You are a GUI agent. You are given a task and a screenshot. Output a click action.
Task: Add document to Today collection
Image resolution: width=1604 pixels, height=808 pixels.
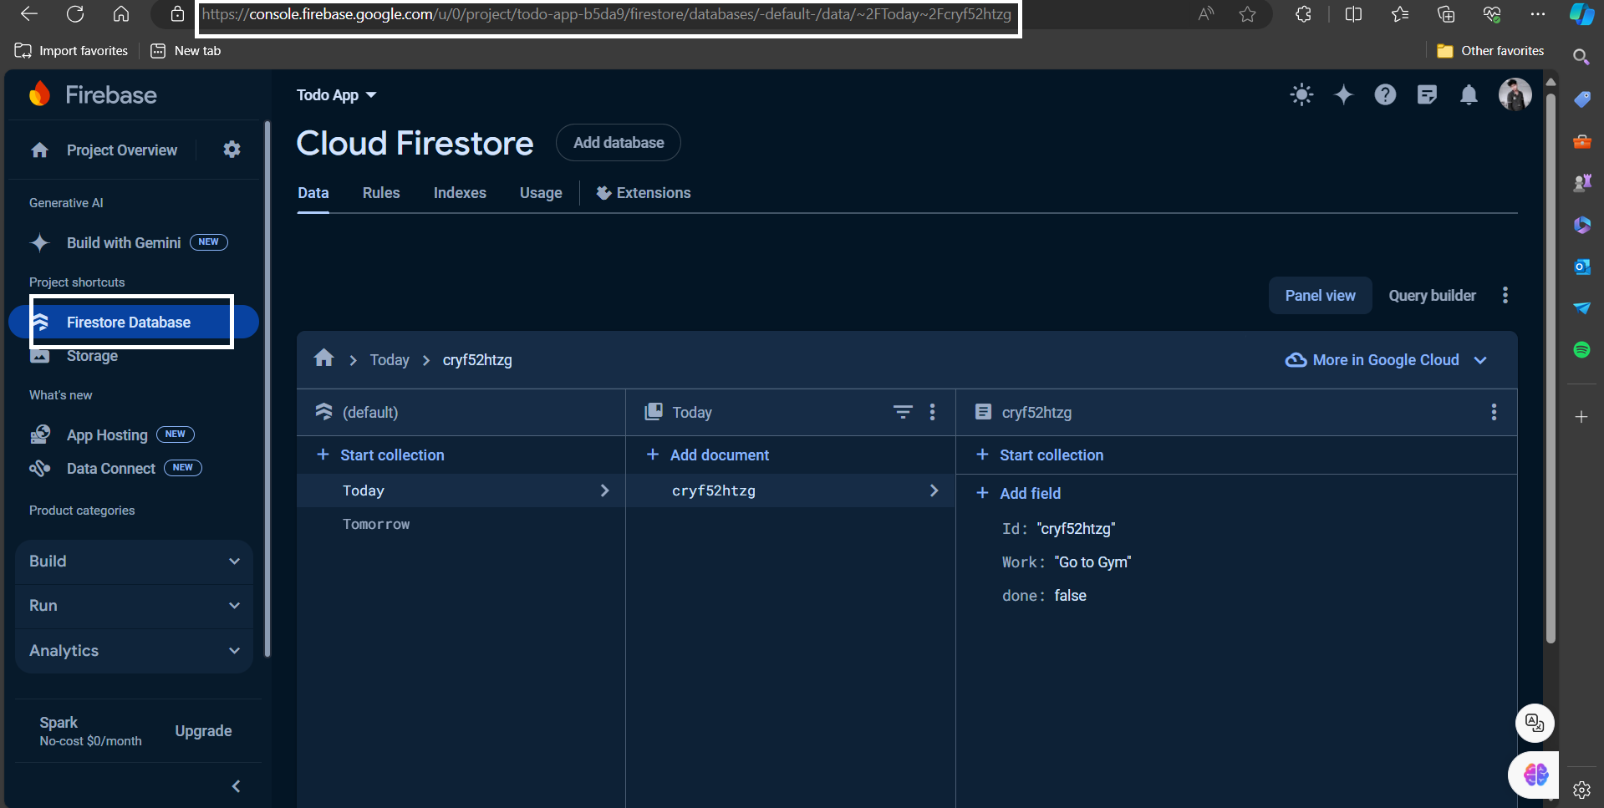click(x=708, y=455)
